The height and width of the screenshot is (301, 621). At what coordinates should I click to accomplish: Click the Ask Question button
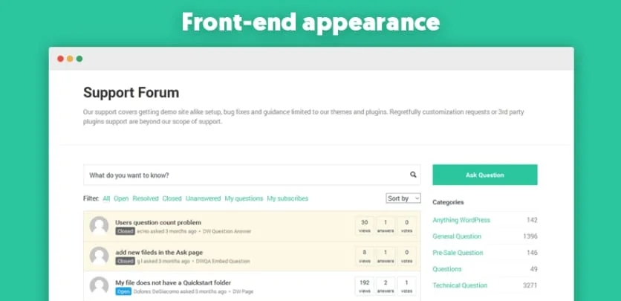coord(485,175)
